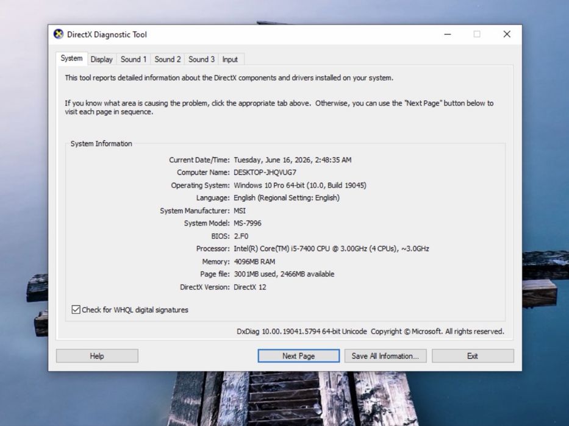569x426 pixels.
Task: Open the Sound 1 tab
Action: click(x=133, y=60)
